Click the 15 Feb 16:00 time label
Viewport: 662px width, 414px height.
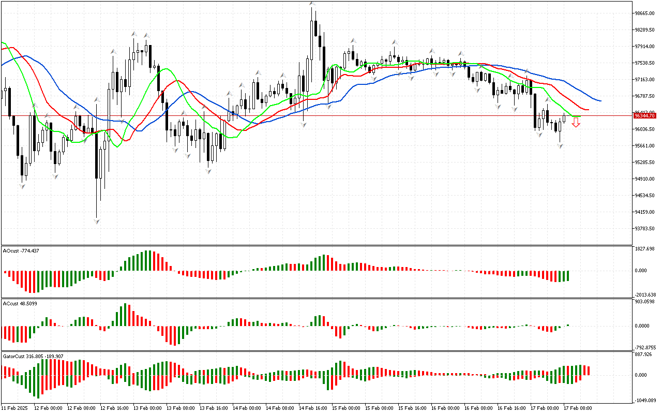tap(412, 408)
